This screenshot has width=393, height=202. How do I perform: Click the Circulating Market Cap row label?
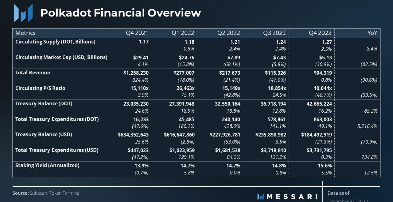point(61,57)
